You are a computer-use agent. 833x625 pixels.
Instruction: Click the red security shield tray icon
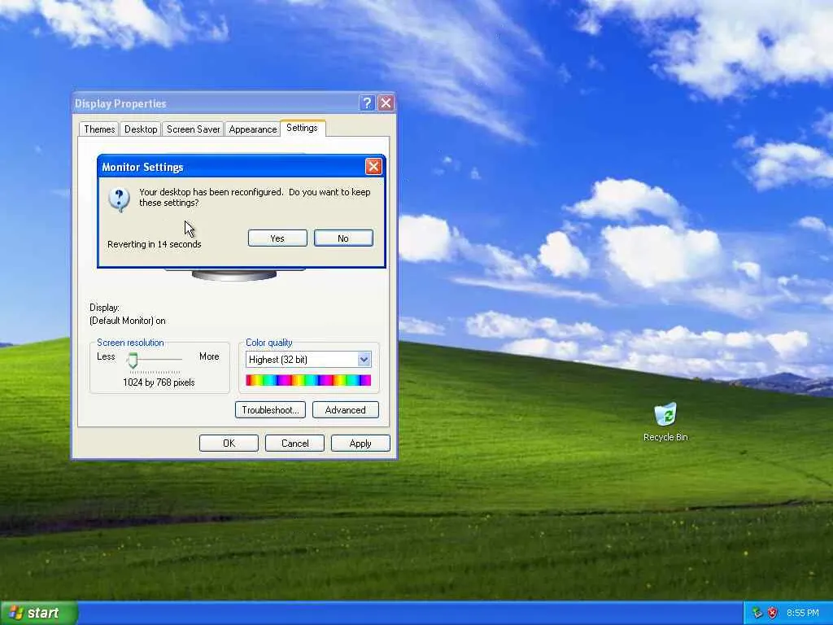click(772, 613)
